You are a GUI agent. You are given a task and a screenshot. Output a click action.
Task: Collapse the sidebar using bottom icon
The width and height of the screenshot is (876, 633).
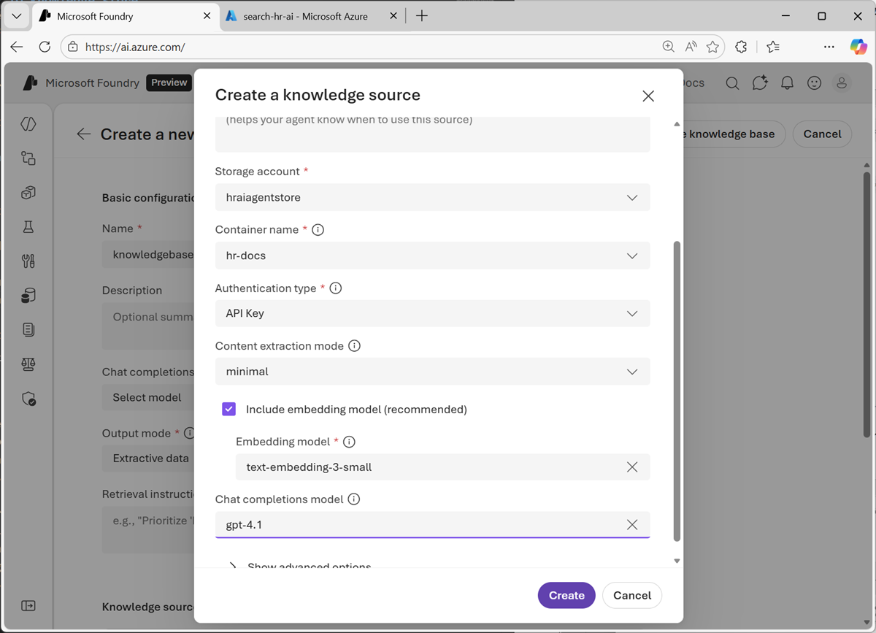click(28, 605)
